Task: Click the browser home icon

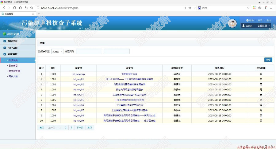Action: point(20,8)
